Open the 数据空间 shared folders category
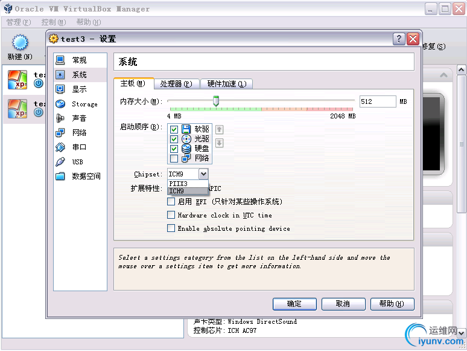 click(x=80, y=176)
